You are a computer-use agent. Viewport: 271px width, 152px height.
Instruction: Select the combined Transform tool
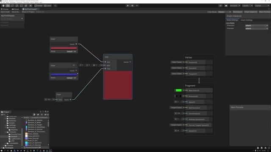point(26,5)
